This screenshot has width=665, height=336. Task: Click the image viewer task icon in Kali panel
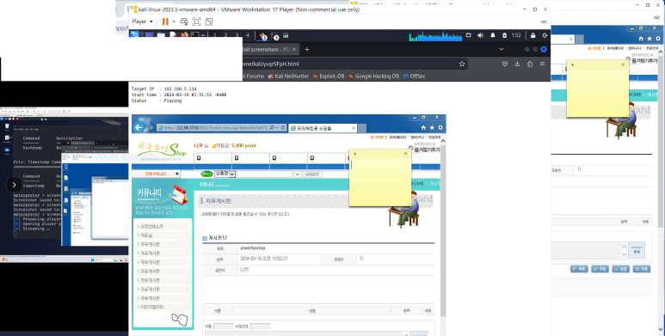point(286,35)
